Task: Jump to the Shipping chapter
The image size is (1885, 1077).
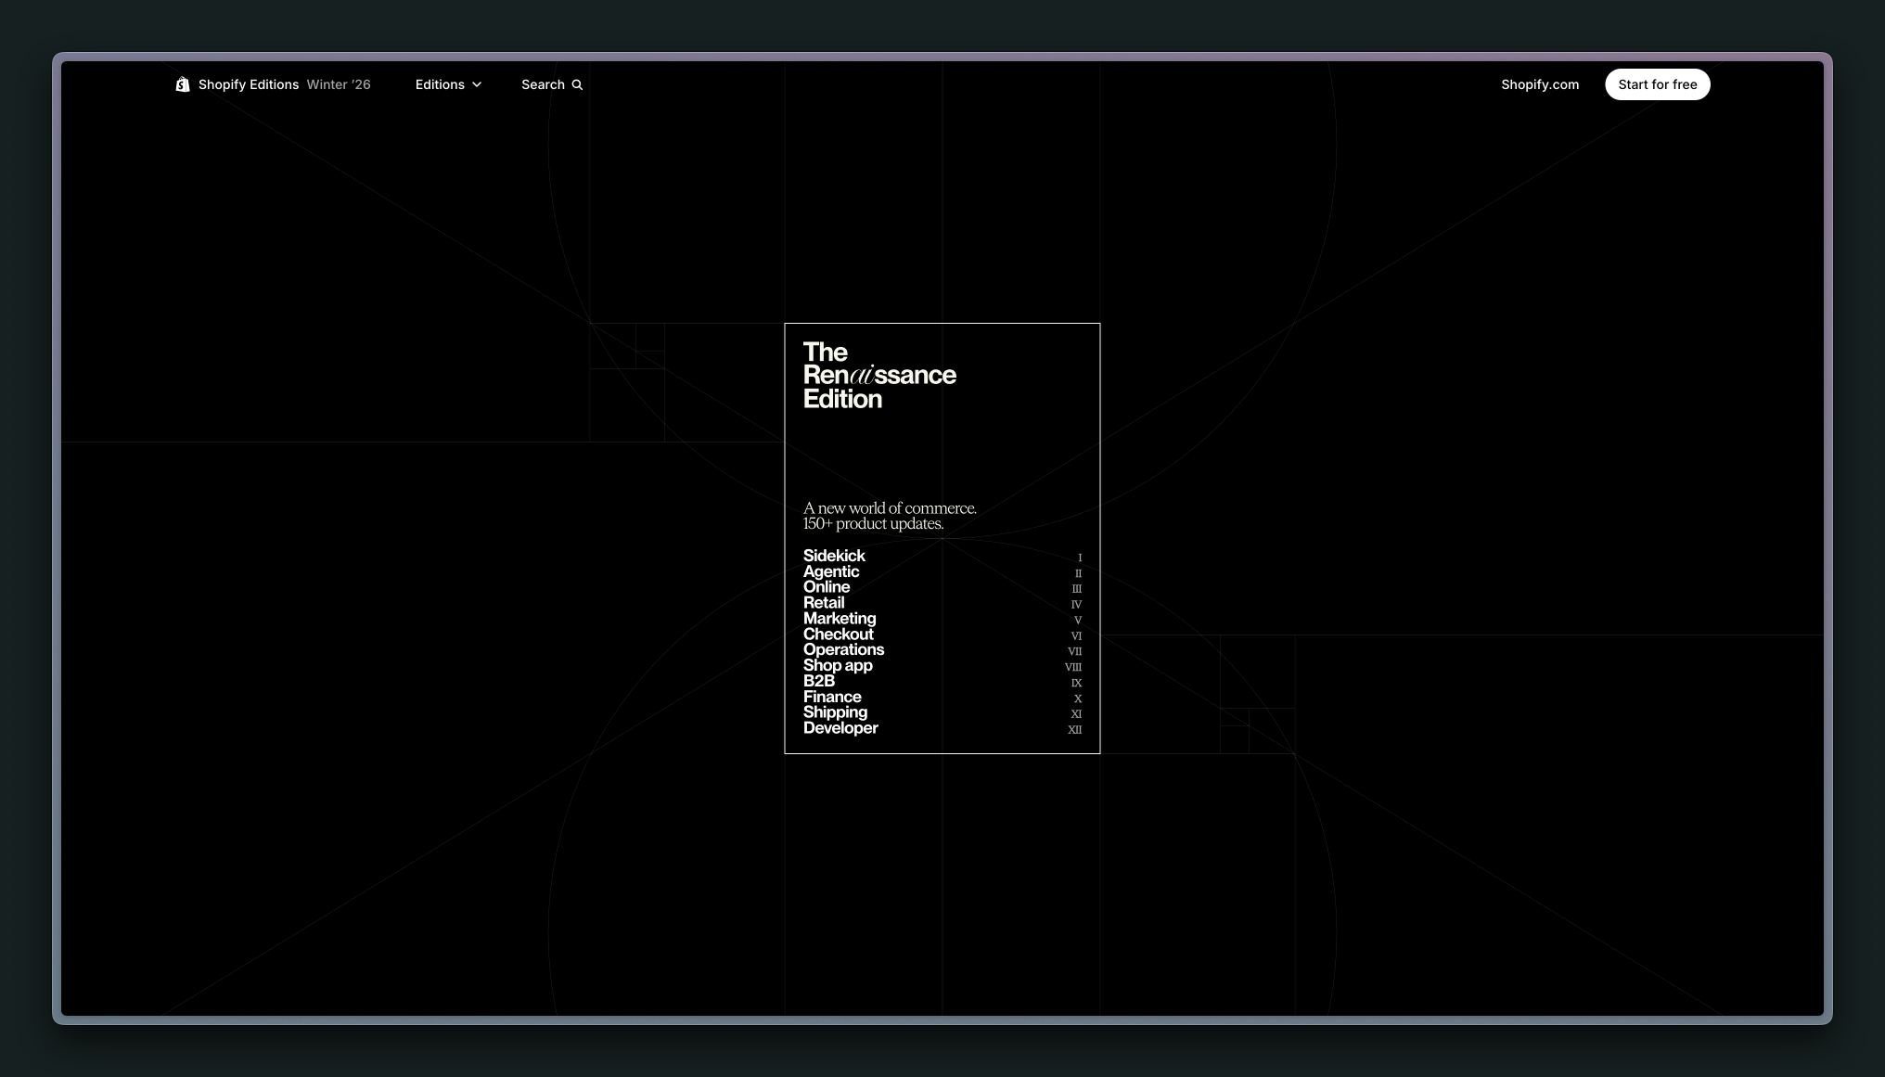Action: click(835, 712)
